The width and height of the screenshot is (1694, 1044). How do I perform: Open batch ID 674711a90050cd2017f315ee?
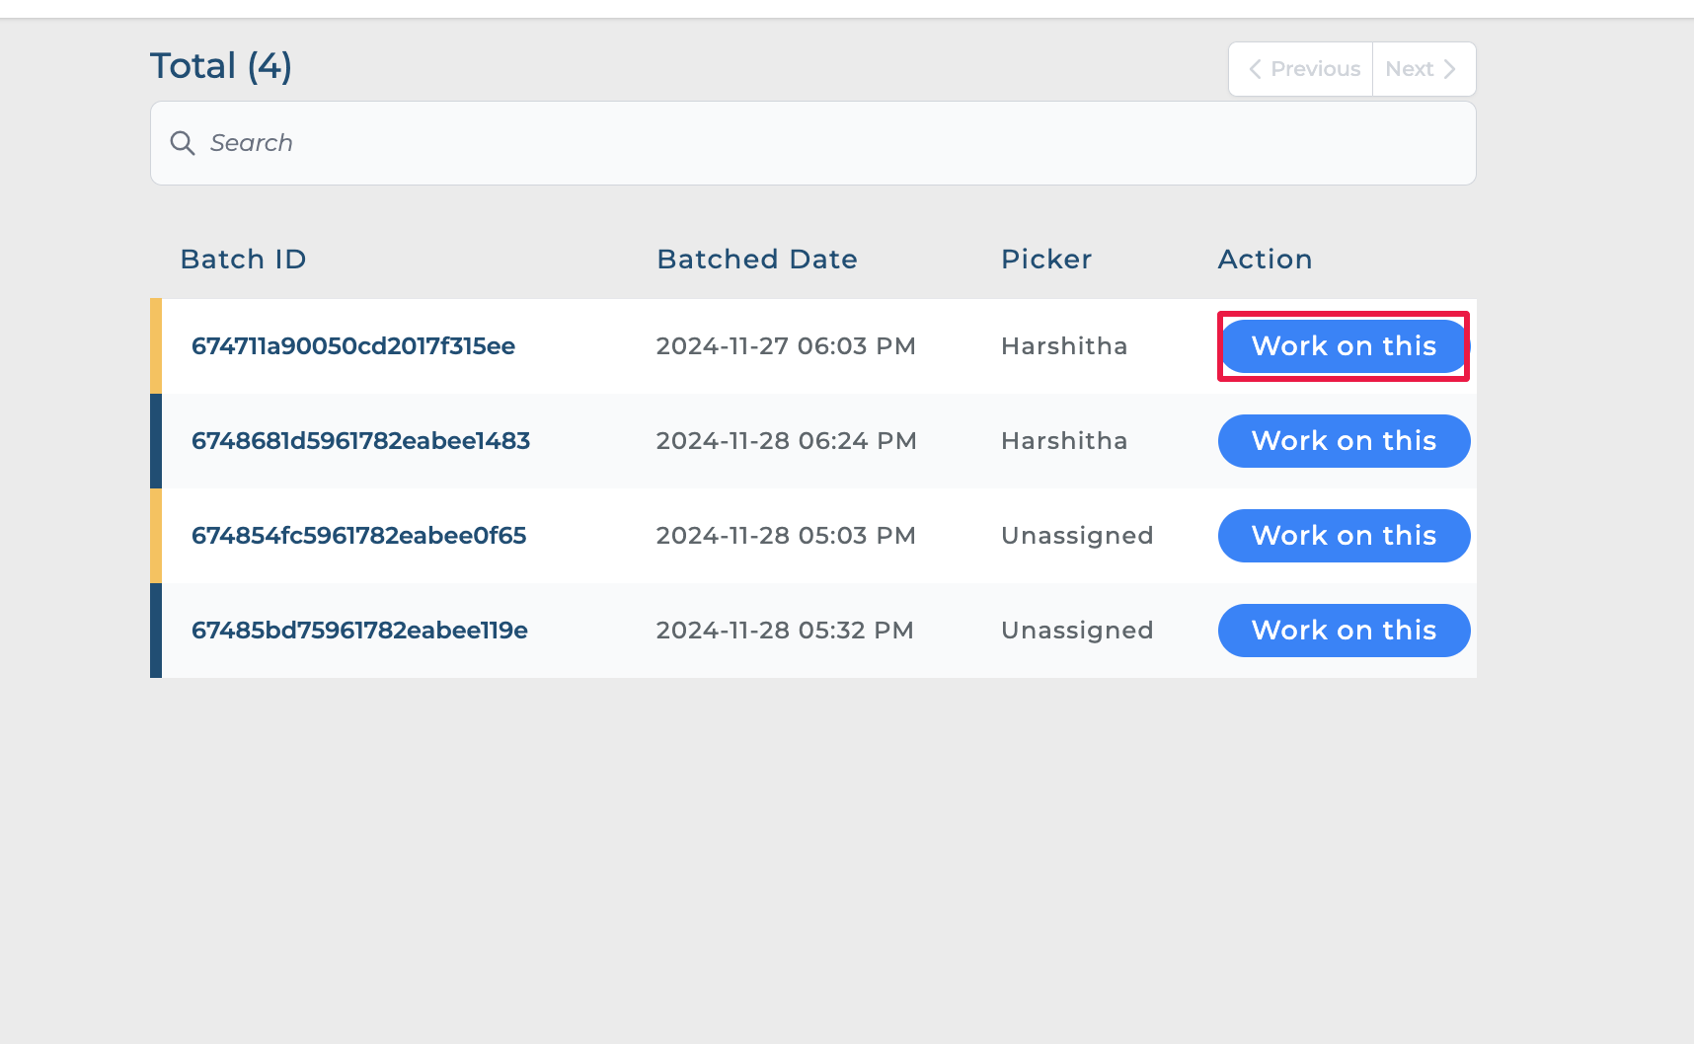353,346
